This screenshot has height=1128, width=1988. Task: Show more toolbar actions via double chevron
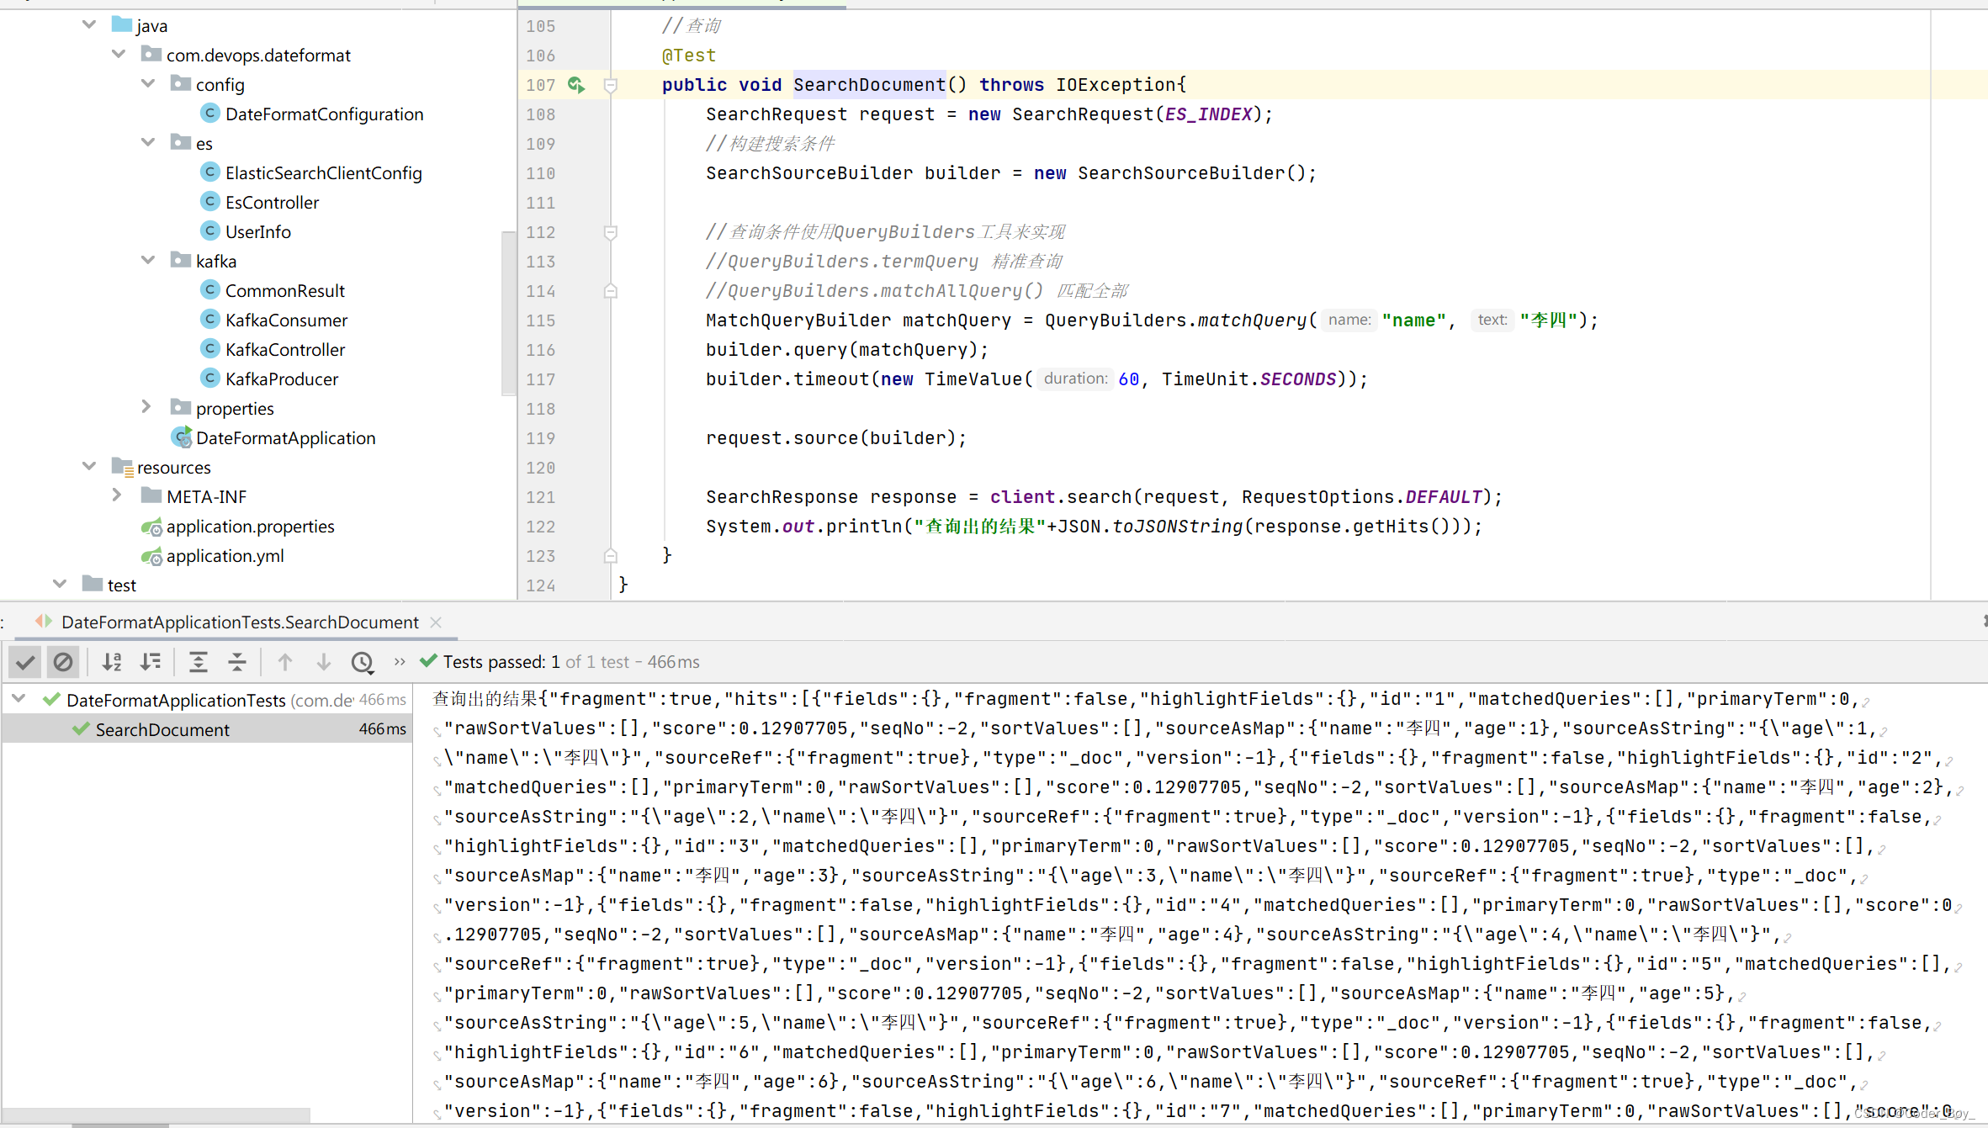[400, 663]
